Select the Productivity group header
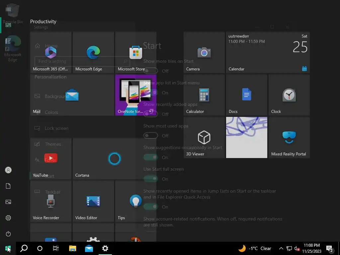Screen dimensions: 340x255 43,22
